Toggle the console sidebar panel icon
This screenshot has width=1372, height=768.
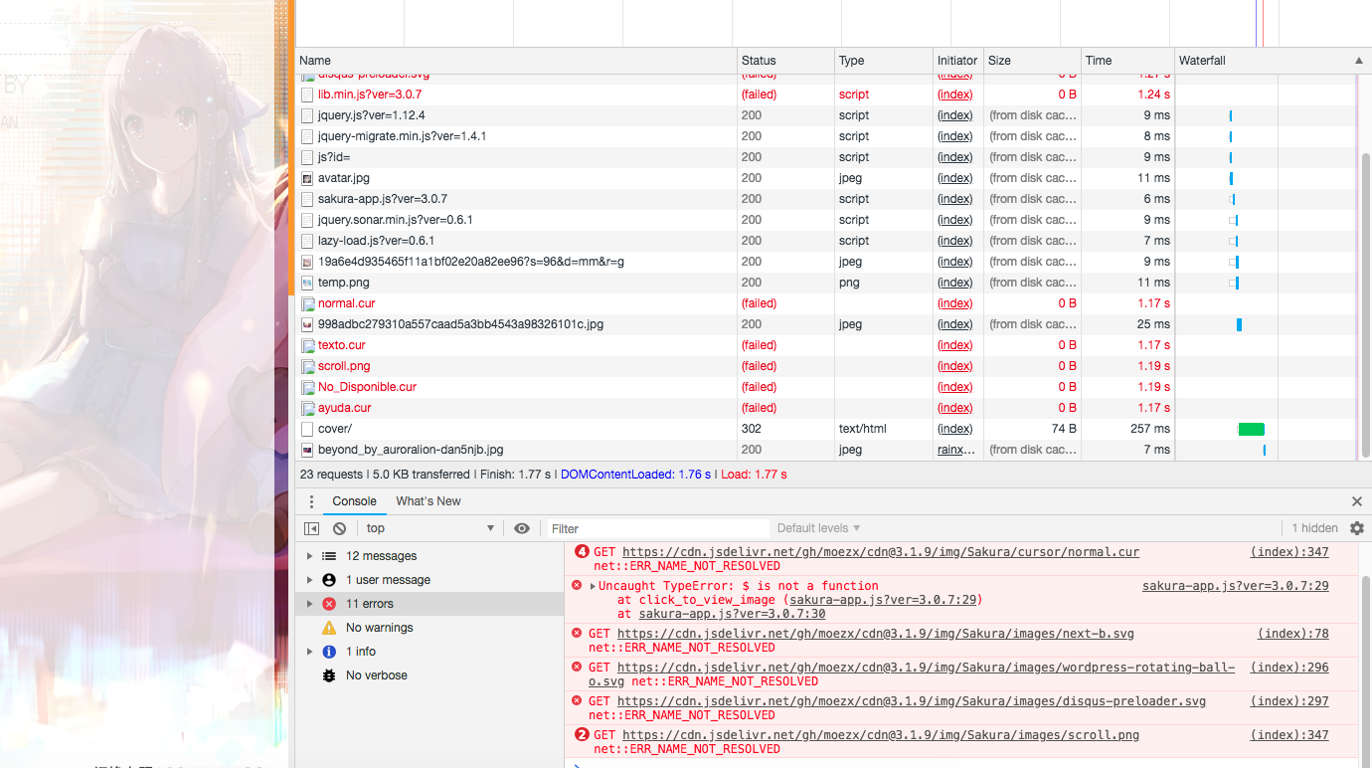312,528
